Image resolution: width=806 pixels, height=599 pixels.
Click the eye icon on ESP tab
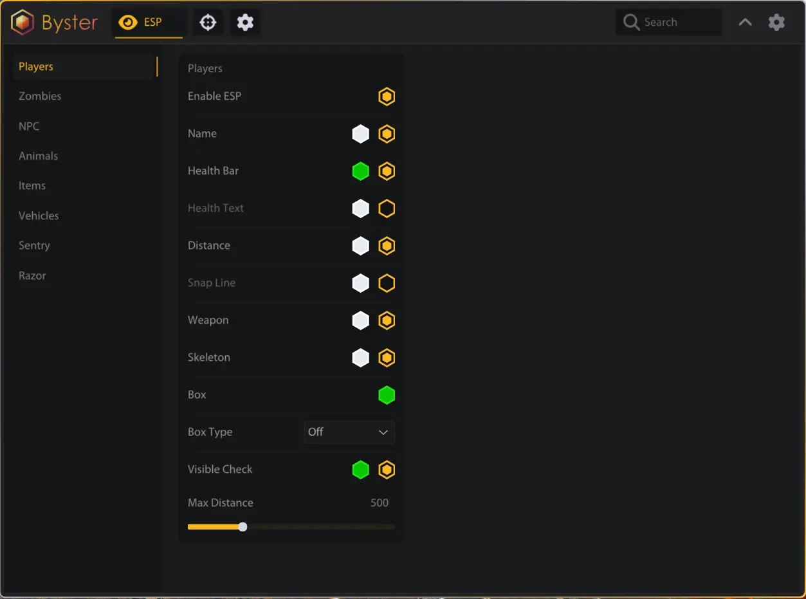[128, 23]
